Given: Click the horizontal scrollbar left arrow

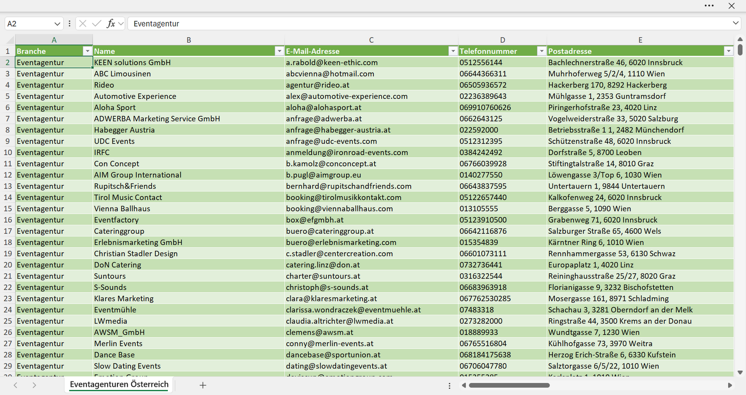Looking at the screenshot, I should (464, 385).
